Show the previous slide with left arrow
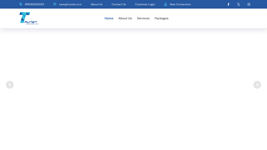 pos(10,85)
